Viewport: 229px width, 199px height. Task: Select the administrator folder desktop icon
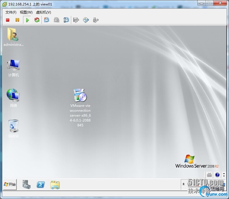pyautogui.click(x=14, y=37)
